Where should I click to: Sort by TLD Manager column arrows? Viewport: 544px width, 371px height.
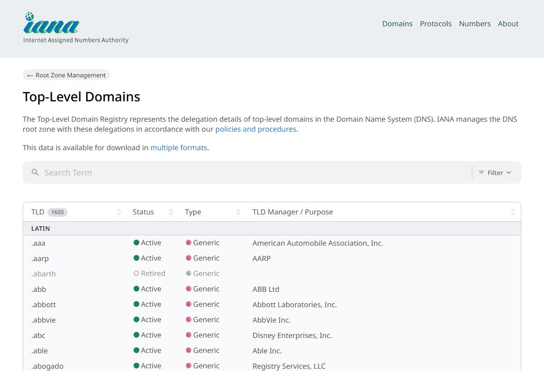click(x=513, y=212)
